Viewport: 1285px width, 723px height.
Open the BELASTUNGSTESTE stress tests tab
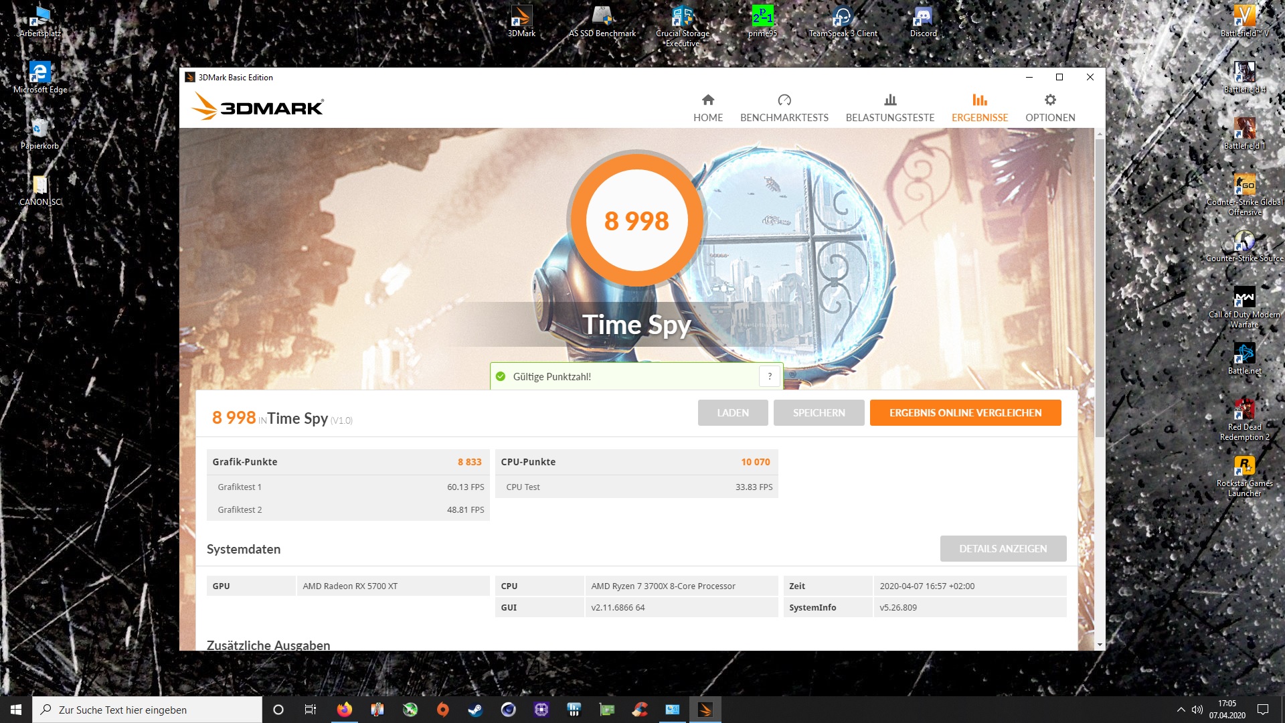(889, 108)
